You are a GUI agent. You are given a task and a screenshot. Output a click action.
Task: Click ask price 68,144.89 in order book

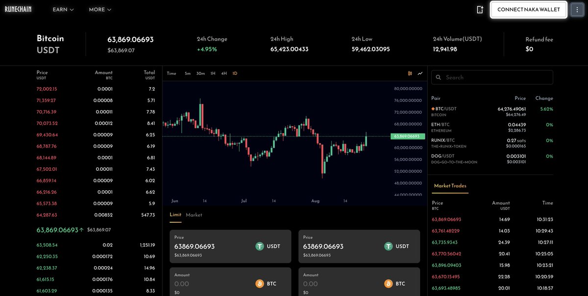[47, 158]
